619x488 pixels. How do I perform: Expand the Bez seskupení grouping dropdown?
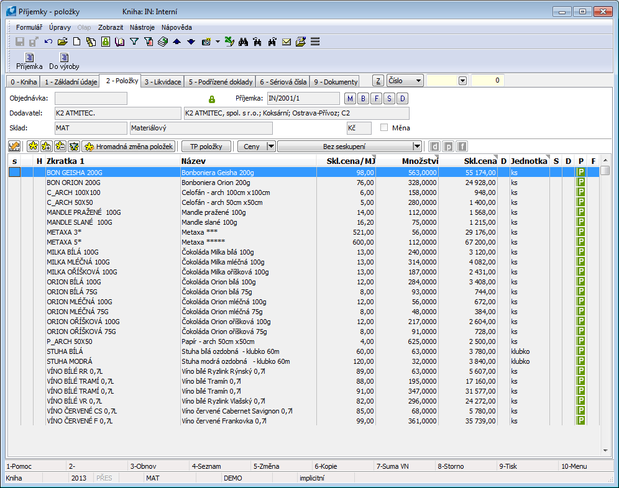416,147
